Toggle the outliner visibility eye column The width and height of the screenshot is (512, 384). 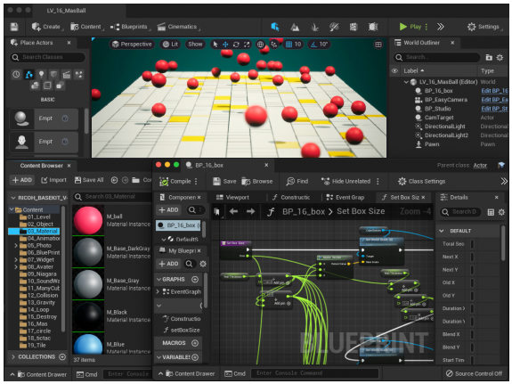[394, 70]
